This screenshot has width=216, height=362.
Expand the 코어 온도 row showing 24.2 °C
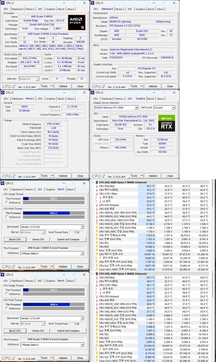[x=96, y=197]
